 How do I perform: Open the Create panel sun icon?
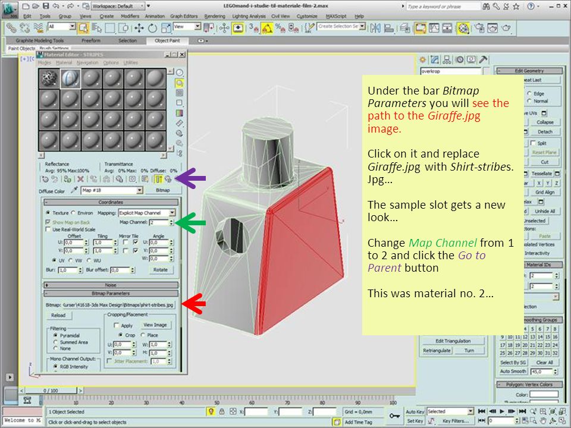(423, 59)
